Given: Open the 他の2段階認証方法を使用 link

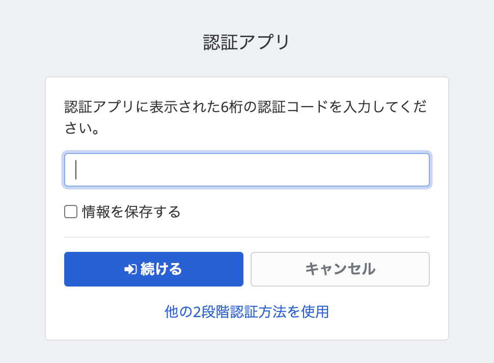Looking at the screenshot, I should (246, 312).
